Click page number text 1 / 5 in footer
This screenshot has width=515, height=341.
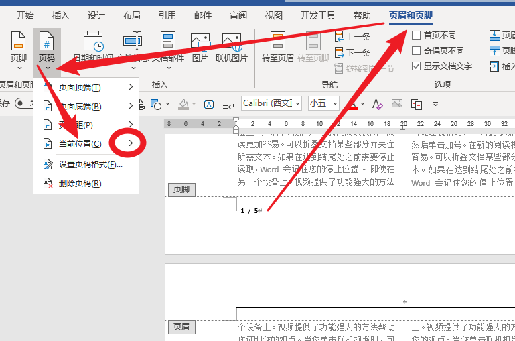[x=249, y=211]
